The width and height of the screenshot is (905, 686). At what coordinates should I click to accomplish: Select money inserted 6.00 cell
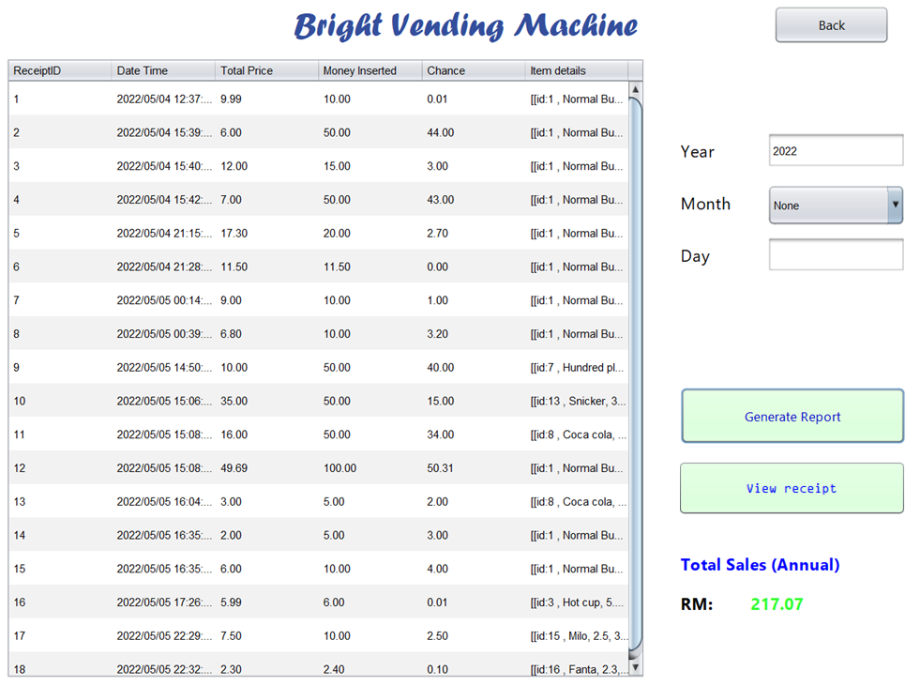pos(370,602)
